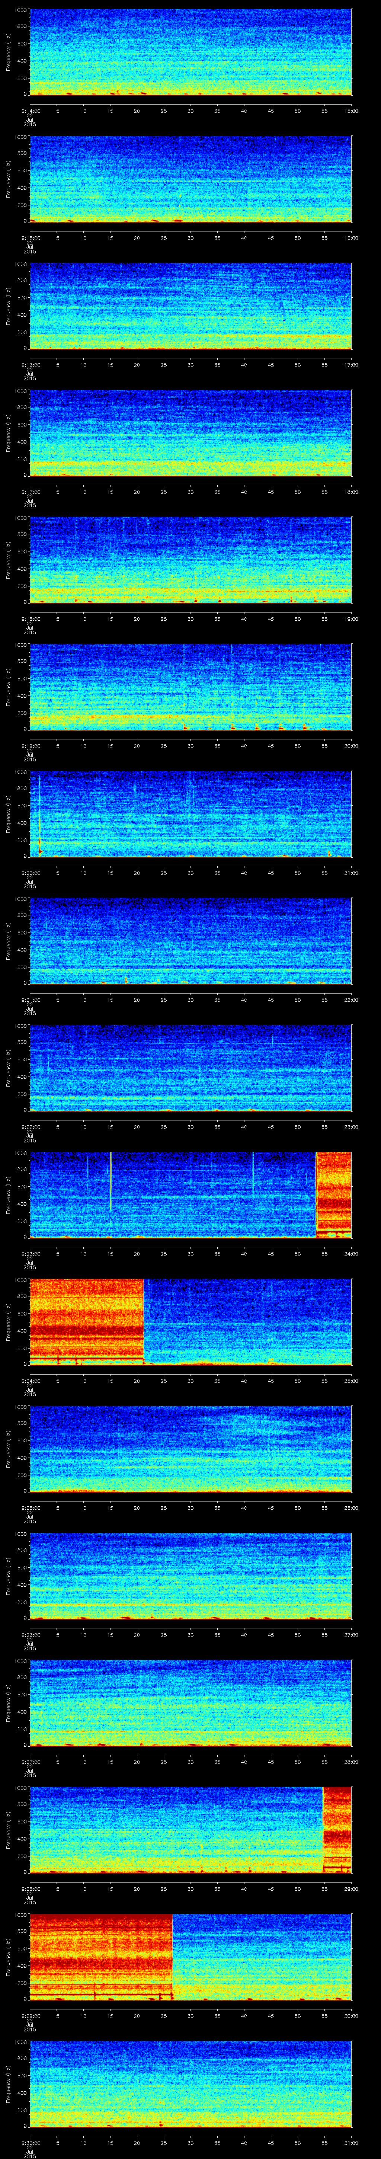Image resolution: width=381 pixels, height=2159 pixels.
Task: Pick the spectrogram panel starting at 9:18:00
Action: tap(190, 561)
